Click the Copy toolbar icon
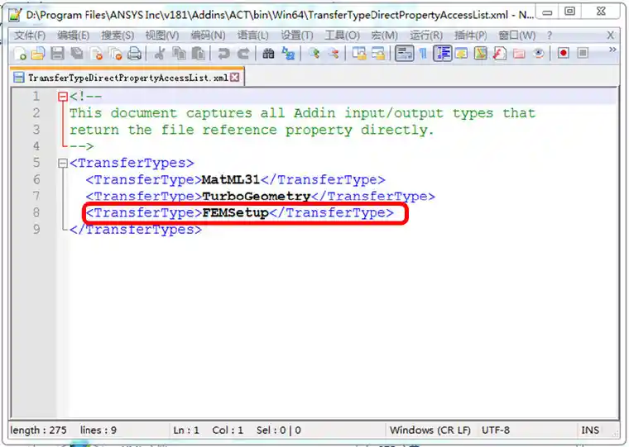Image resolution: width=629 pixels, height=447 pixels. point(179,53)
